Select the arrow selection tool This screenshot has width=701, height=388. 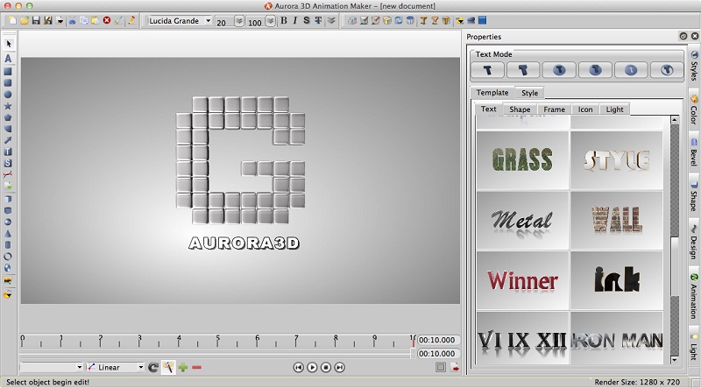click(x=8, y=44)
